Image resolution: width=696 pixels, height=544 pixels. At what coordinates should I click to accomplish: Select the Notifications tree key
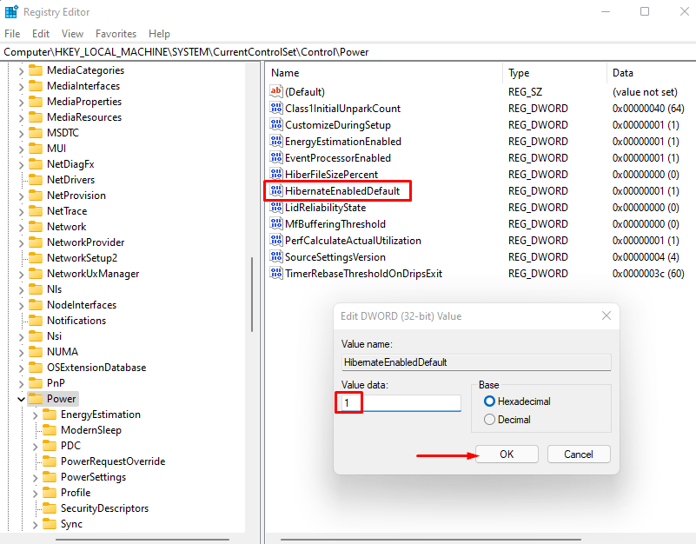coord(76,321)
